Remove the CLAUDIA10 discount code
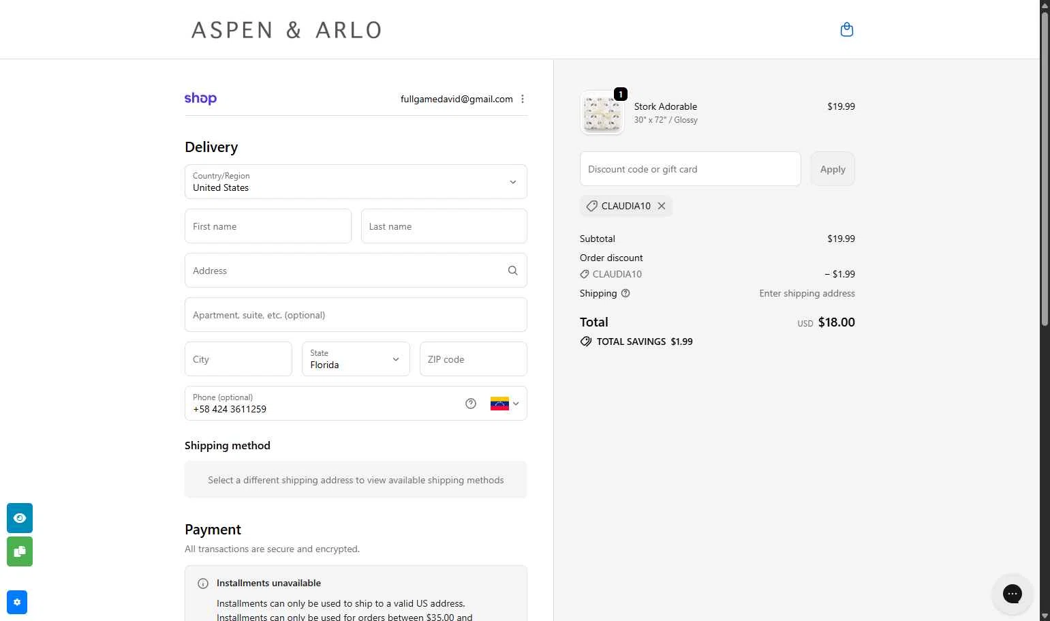 (x=662, y=206)
